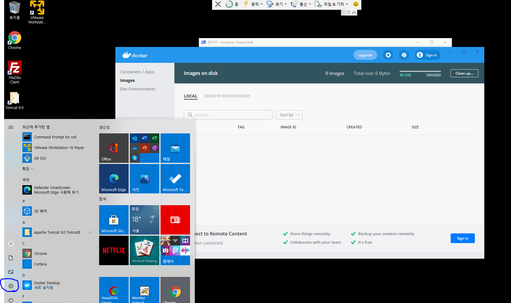Expand Apache Tomcat 9.0 Tomcat9 folder
Screen dimensions: 511x303
pyautogui.click(x=57, y=232)
